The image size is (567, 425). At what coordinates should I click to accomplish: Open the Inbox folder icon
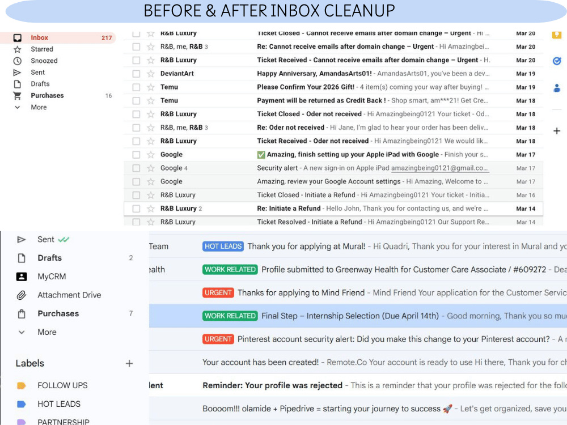[x=18, y=37]
